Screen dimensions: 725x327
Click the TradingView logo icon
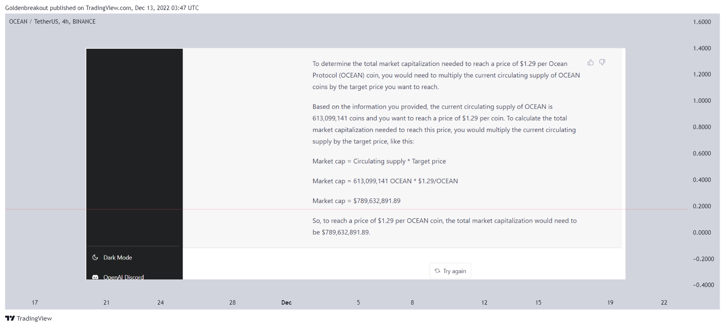pos(10,318)
